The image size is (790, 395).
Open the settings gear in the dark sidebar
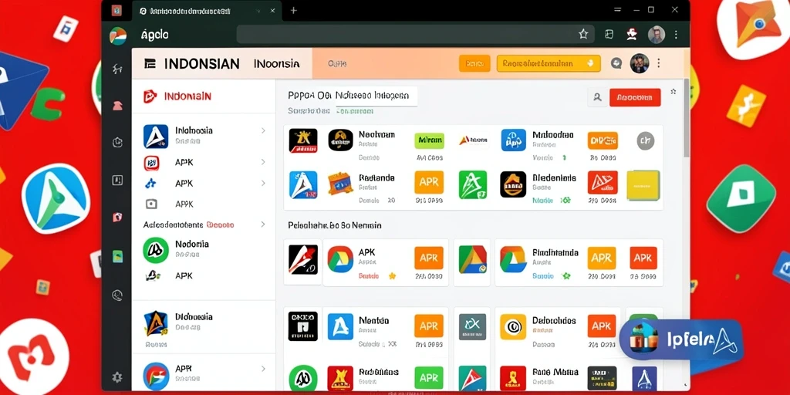click(x=117, y=376)
